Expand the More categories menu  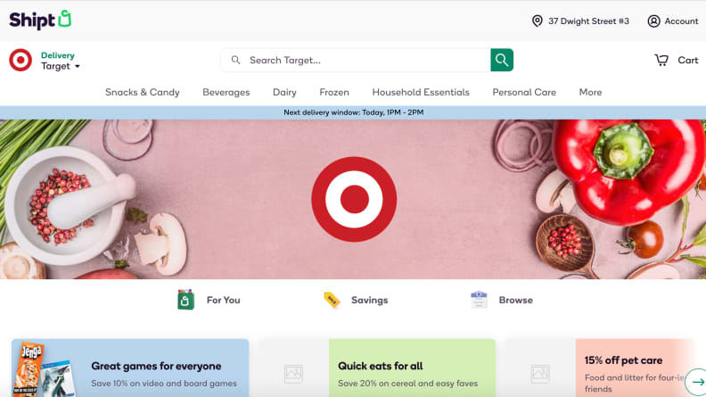590,92
